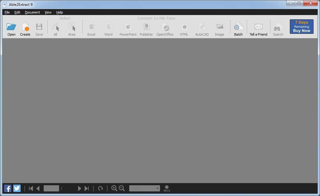Open the File menu
Viewport: 320px width, 196px height.
(x=7, y=12)
